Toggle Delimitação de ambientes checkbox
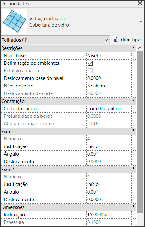Viewport: 145px width, 227px height. coord(90,63)
